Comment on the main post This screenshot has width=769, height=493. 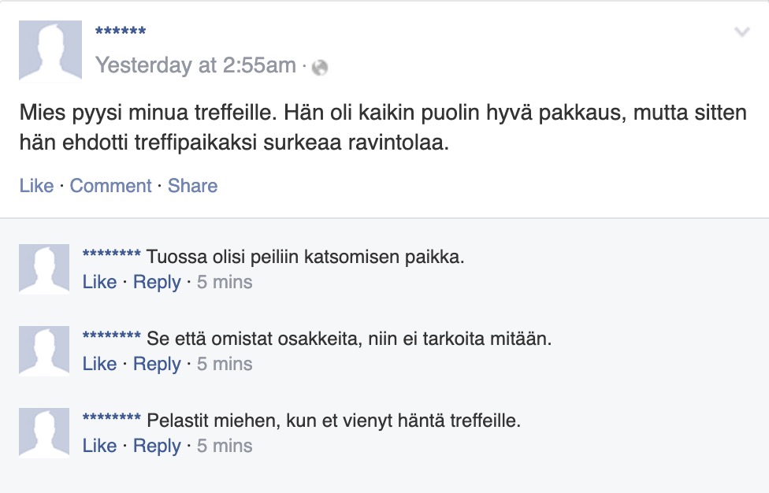click(110, 186)
